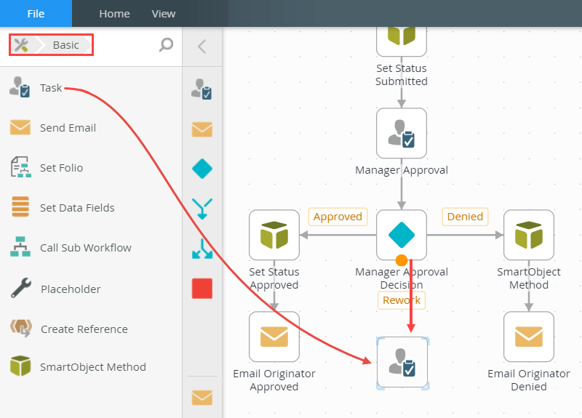Select the Create Reference icon
Screen dimensions: 582x418
(21, 328)
